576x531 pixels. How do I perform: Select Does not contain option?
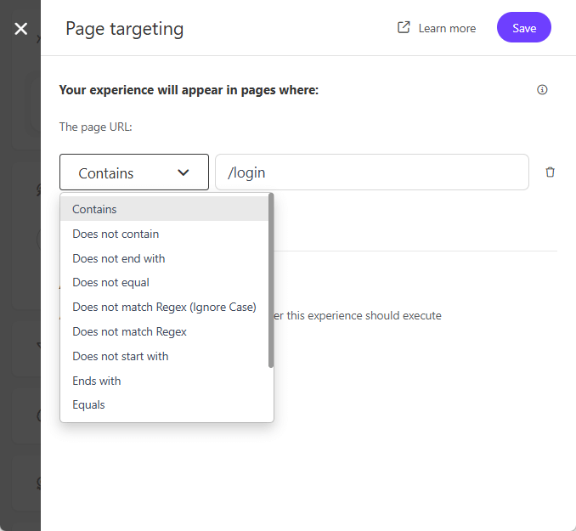tap(164, 234)
